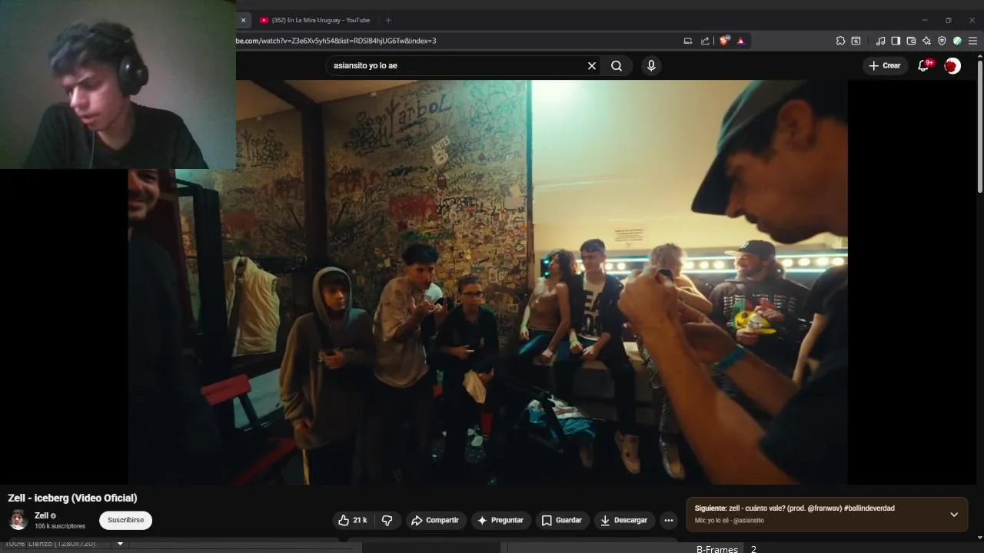Click the B-Frames label at bottom
This screenshot has width=984, height=553.
tap(716, 549)
